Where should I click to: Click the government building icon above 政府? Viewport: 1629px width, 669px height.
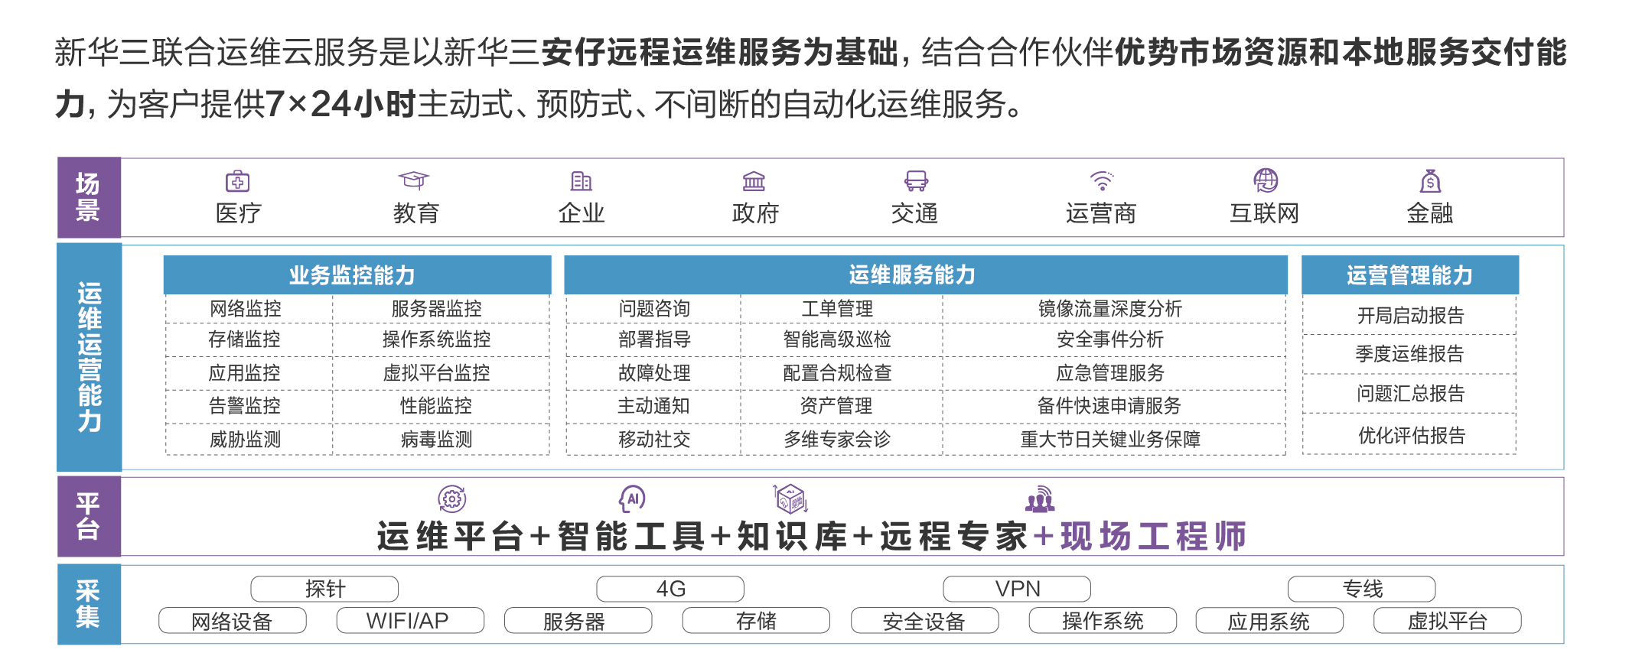(x=754, y=181)
